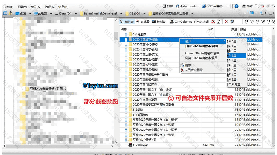
Task: Click the magnifier search icon in top toolbar
Action: tap(257, 6)
